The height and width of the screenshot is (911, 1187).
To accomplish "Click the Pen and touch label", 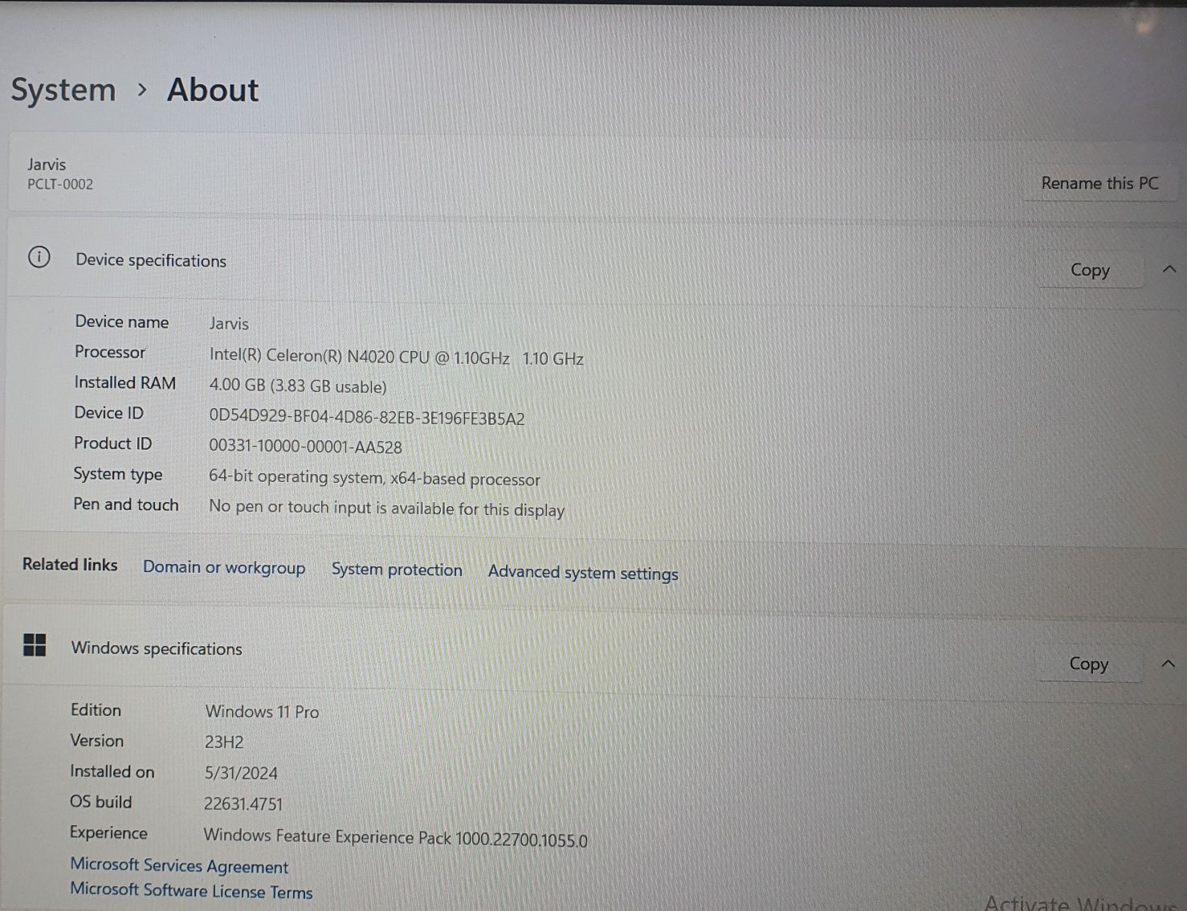I will point(126,505).
